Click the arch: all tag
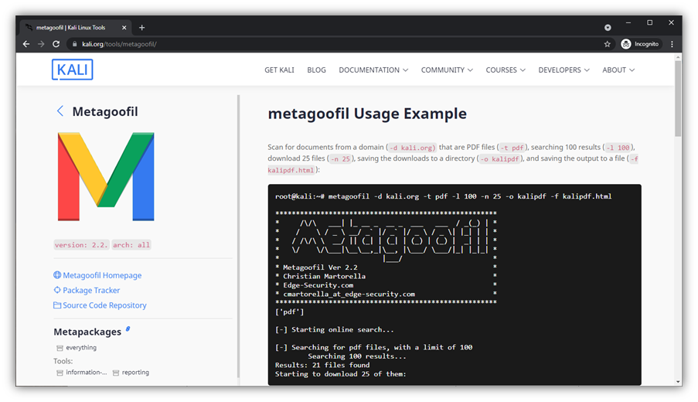This screenshot has height=402, width=698. 131,245
